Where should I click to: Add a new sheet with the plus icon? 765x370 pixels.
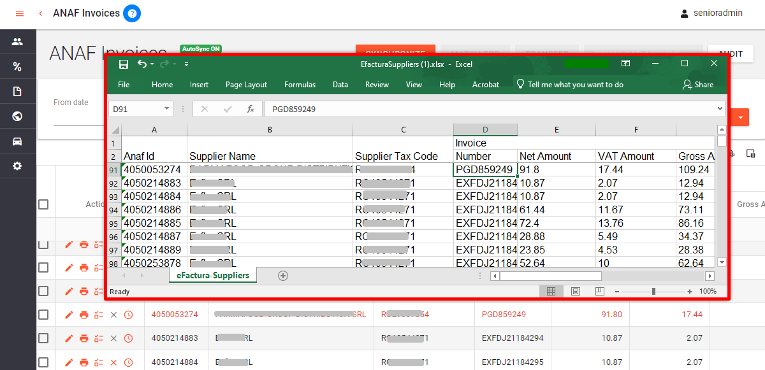283,276
